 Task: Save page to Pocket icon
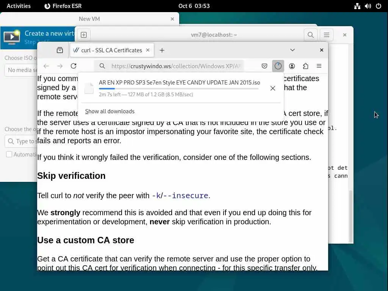point(264,66)
